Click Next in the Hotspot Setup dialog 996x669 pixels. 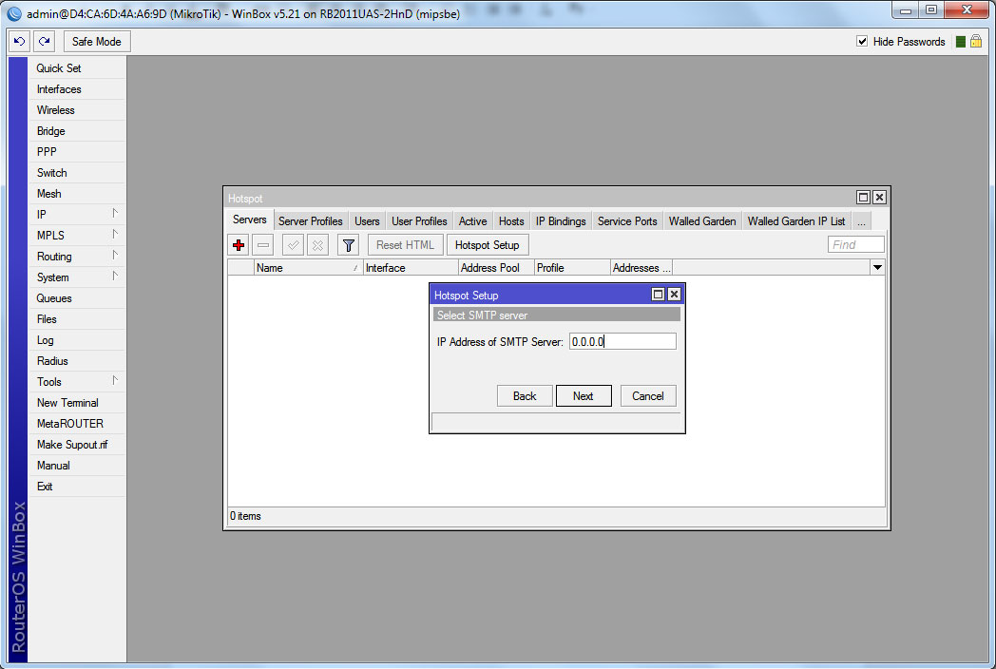[x=584, y=395]
